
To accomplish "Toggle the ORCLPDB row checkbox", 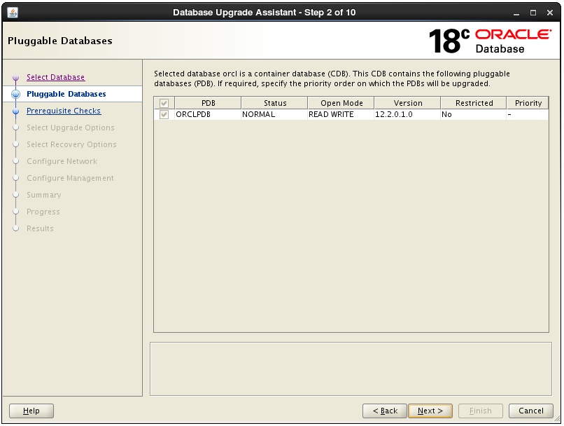I will [x=164, y=114].
